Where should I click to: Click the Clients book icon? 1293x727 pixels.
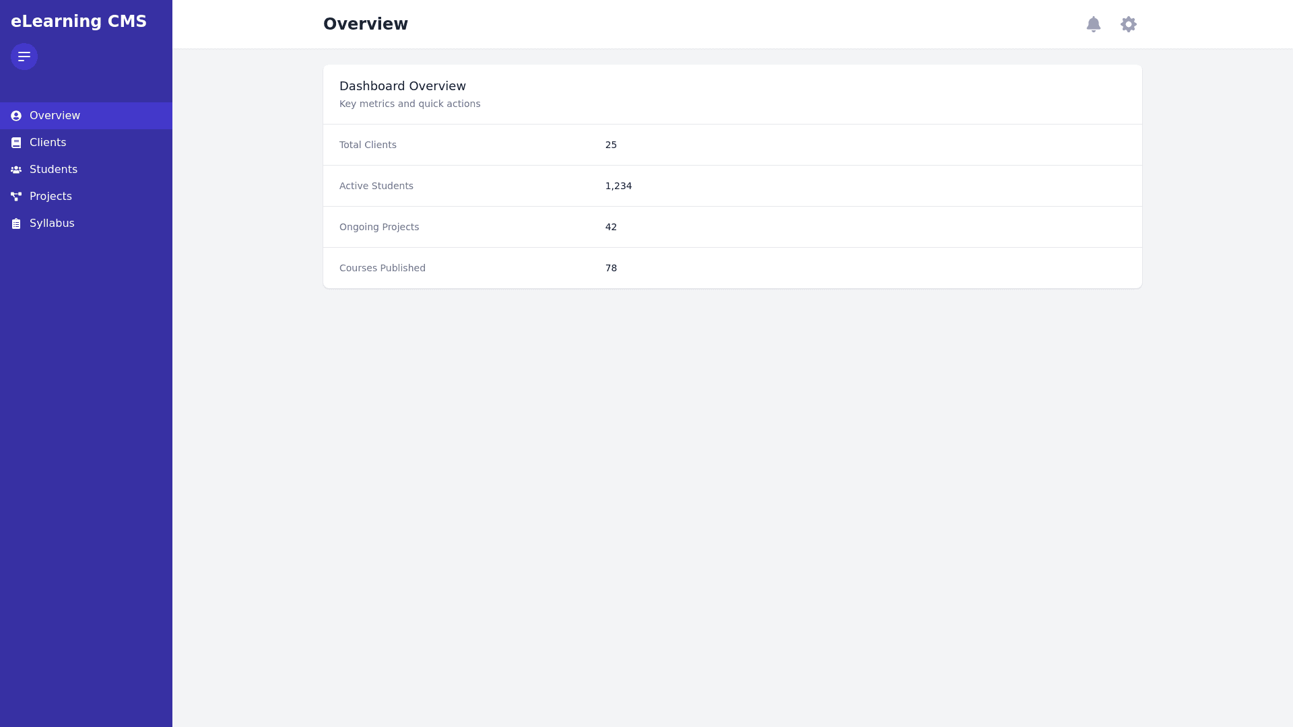pyautogui.click(x=16, y=143)
